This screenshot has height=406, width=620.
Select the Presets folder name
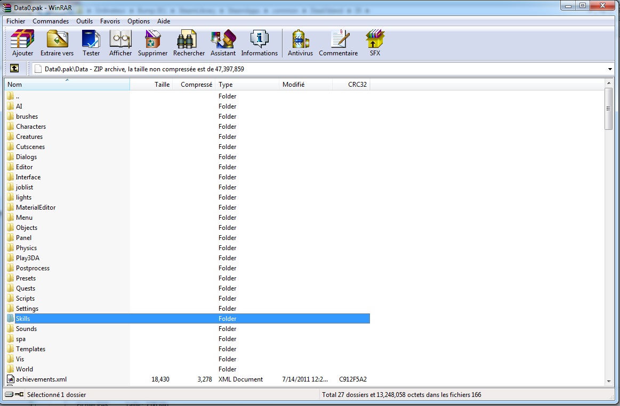(26, 278)
